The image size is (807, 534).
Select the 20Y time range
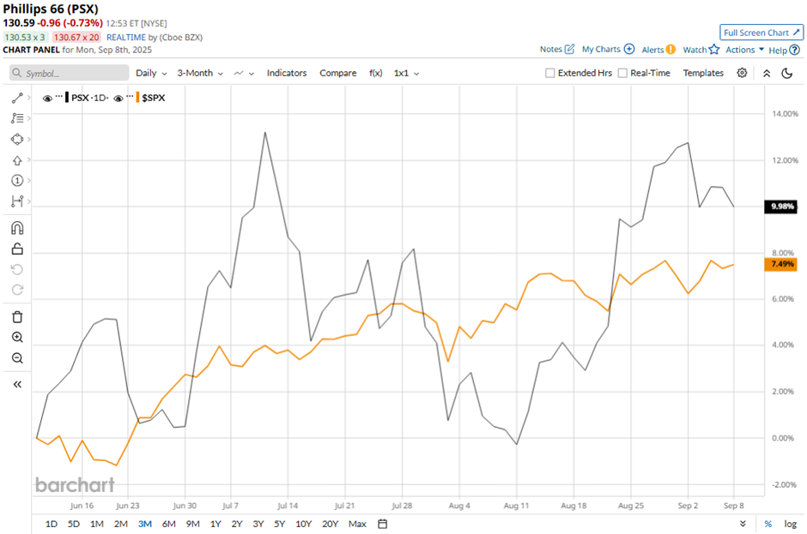[330, 524]
